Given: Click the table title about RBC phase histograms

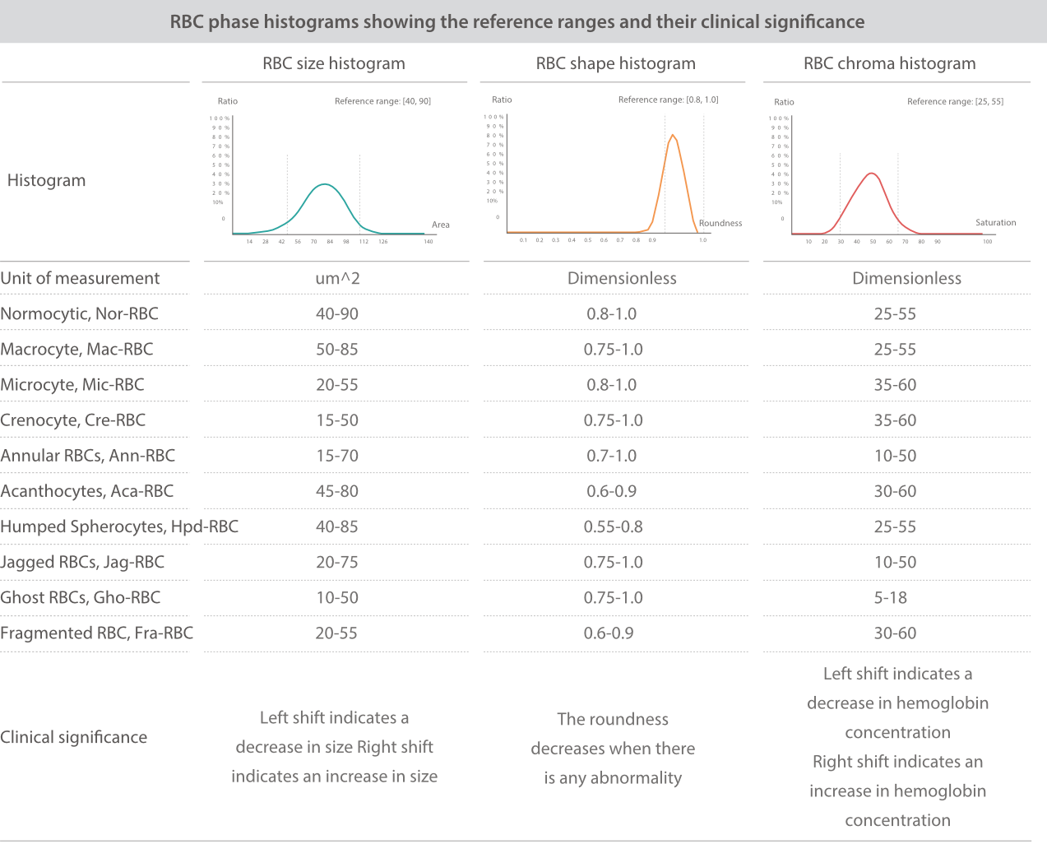Looking at the screenshot, I should click(517, 22).
